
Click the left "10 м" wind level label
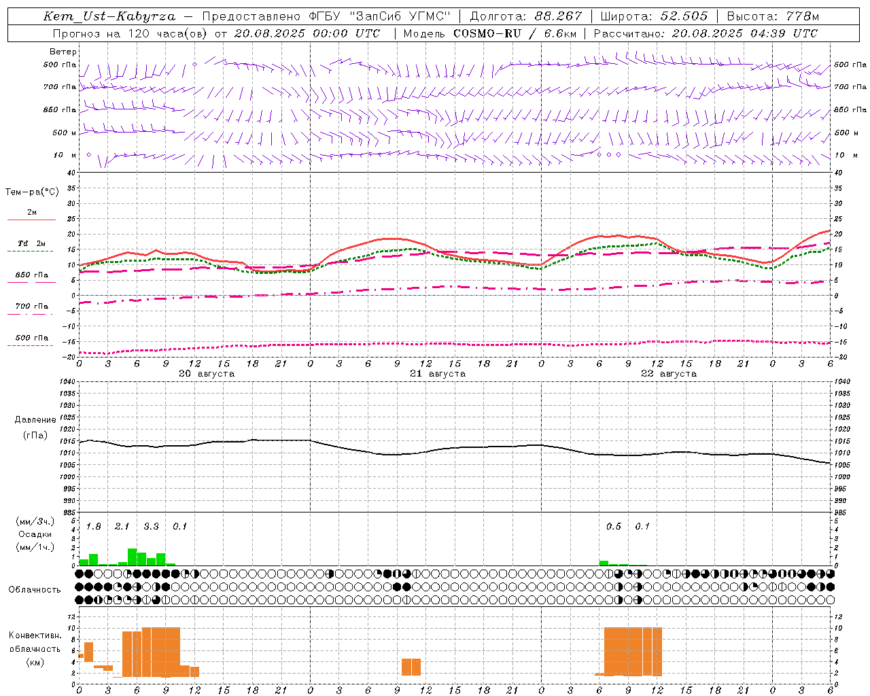pos(65,156)
